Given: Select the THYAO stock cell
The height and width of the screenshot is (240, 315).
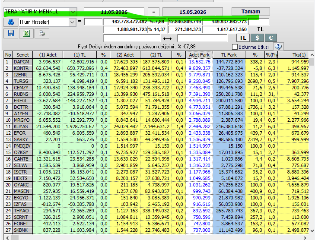Looking at the screenshot, I should click(22, 211).
